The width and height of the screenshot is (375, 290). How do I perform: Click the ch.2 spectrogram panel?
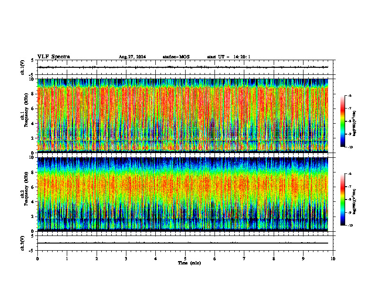pyautogui.click(x=183, y=194)
